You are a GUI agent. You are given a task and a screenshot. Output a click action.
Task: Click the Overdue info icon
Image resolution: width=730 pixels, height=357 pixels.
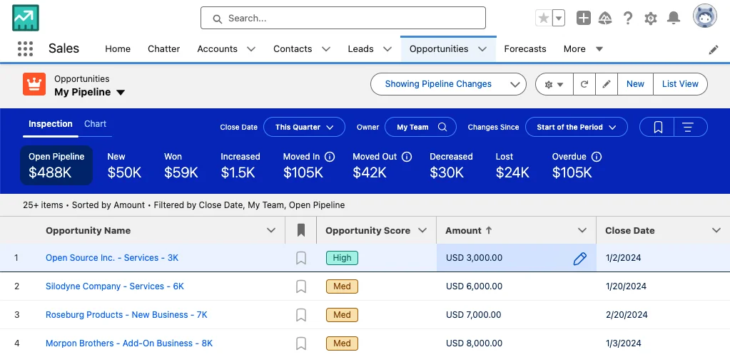tap(597, 157)
